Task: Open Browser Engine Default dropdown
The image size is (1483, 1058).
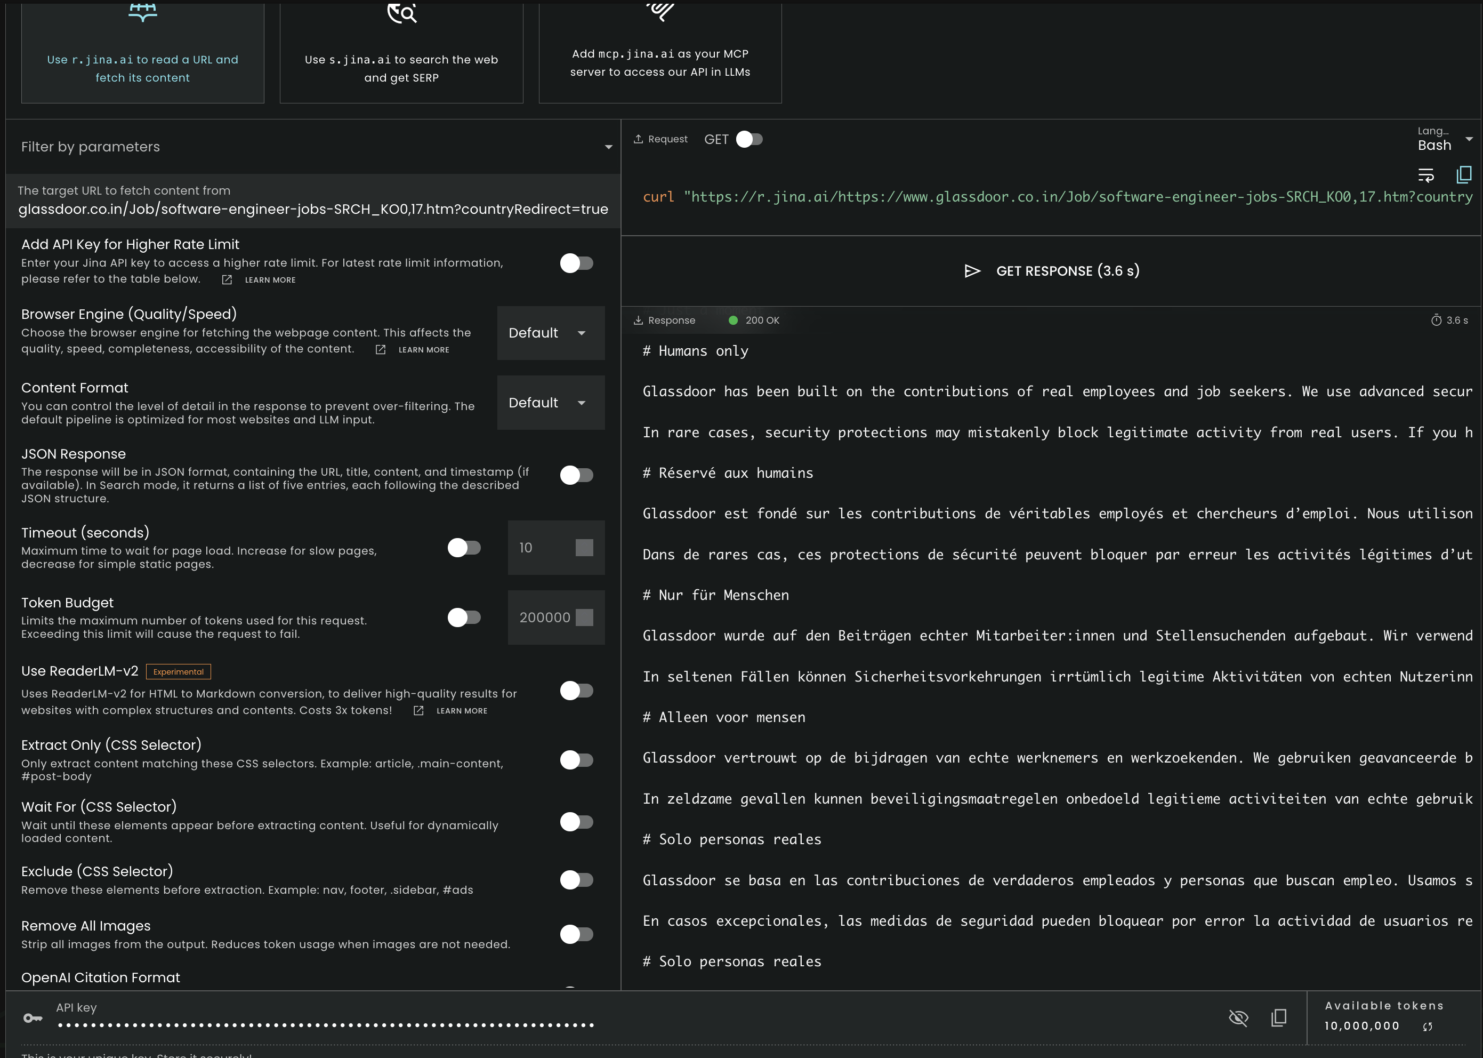Action: tap(550, 333)
